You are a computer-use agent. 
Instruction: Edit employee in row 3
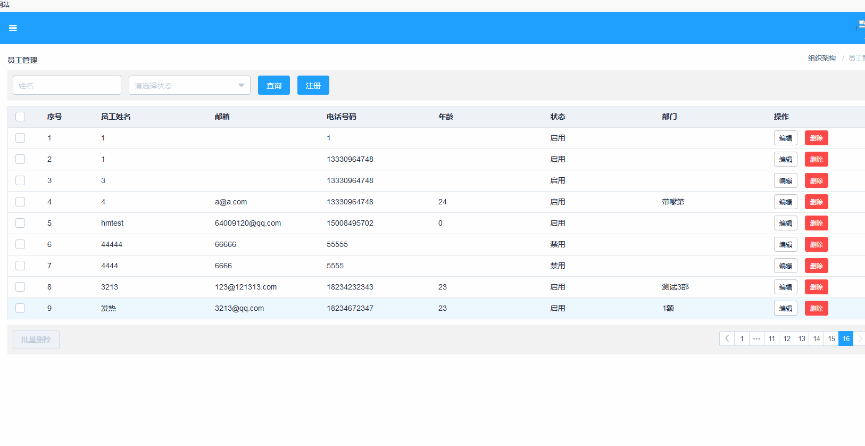(786, 180)
